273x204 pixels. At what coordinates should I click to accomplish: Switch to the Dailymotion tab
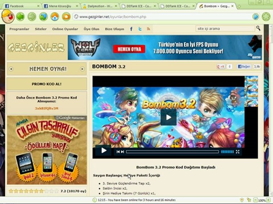100,6
